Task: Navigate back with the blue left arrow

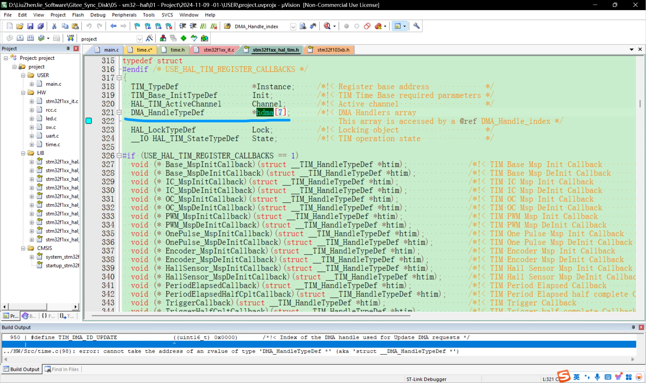Action: coord(113,26)
